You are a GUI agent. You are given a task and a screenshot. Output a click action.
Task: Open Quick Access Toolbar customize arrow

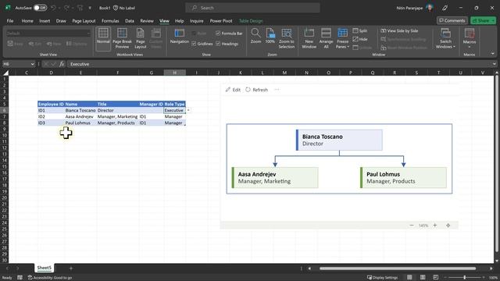[x=90, y=8]
